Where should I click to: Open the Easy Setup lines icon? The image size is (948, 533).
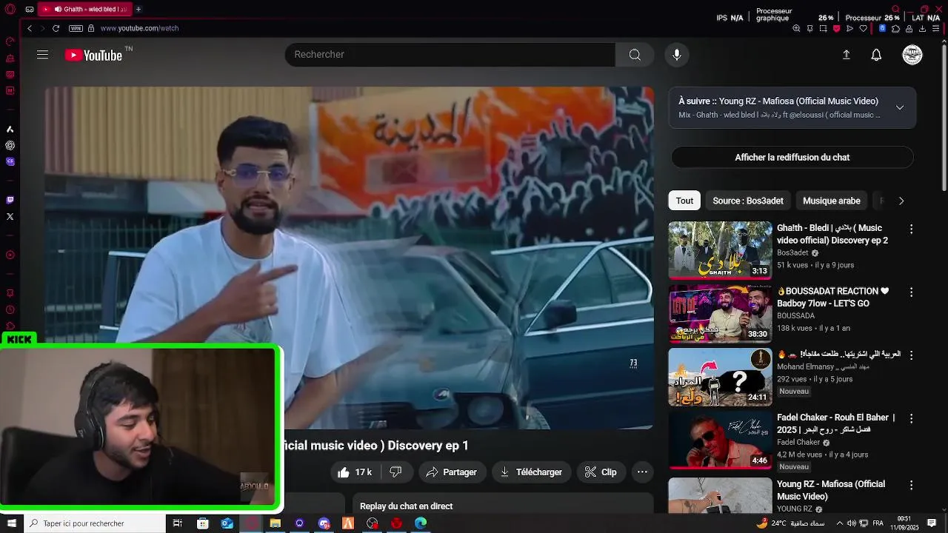pyautogui.click(x=936, y=29)
